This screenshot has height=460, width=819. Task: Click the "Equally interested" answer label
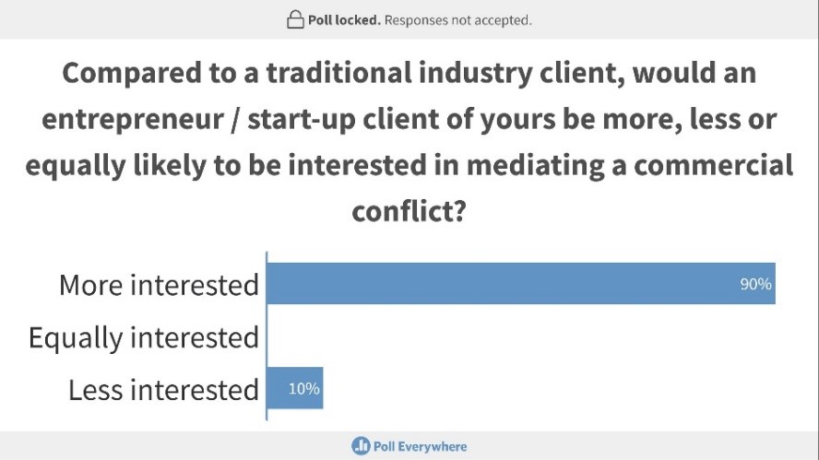point(144,337)
